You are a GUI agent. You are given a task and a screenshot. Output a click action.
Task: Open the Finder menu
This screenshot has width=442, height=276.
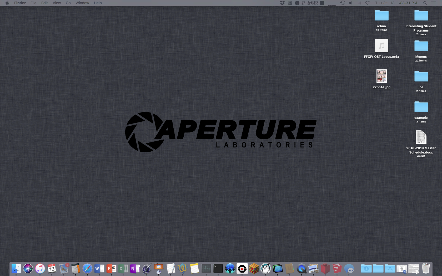[x=20, y=3]
